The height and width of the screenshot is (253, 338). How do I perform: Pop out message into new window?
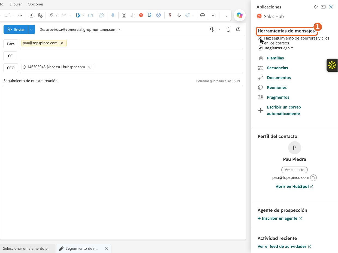pos(238,29)
